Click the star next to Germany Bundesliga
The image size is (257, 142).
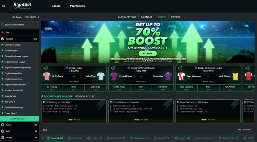(x=3, y=107)
